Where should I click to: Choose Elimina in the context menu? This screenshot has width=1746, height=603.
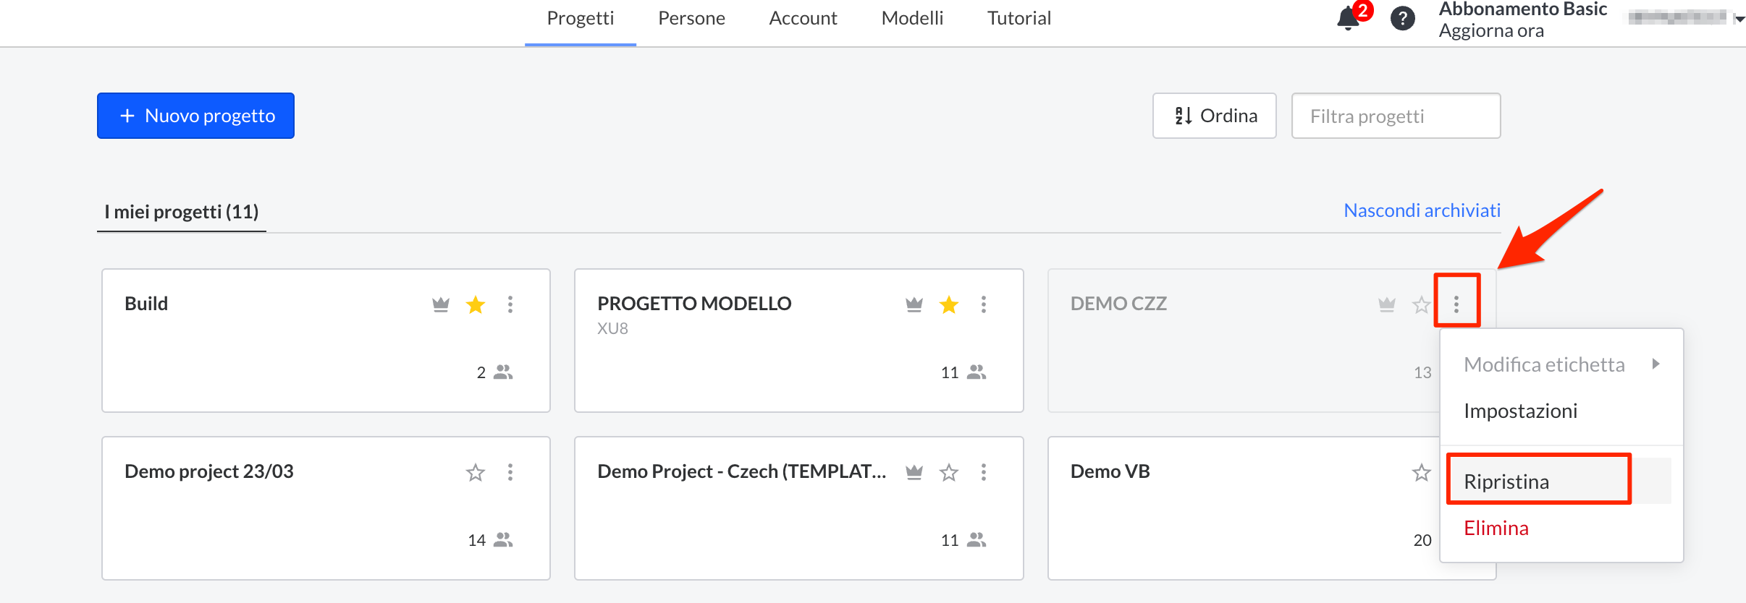coord(1496,528)
